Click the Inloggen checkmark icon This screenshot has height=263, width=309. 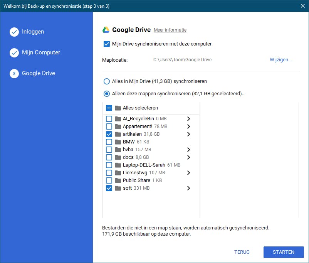(14, 32)
